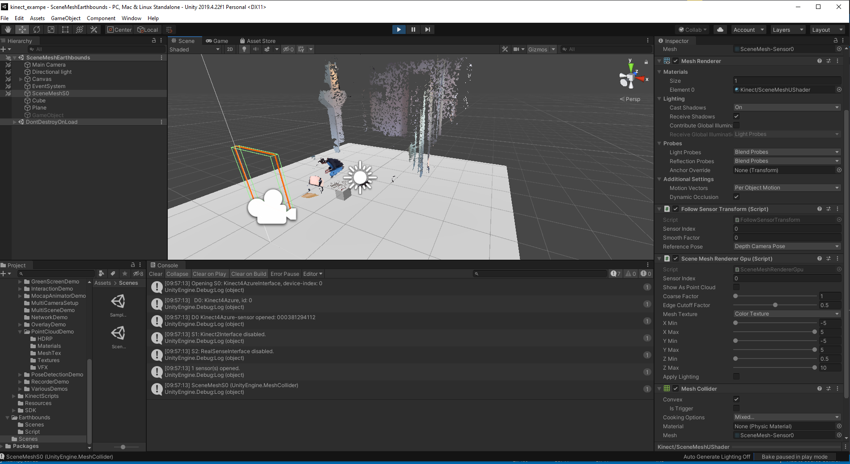Screen dimensions: 850x464
Task: Toggle Collapse in console
Action: 177,274
